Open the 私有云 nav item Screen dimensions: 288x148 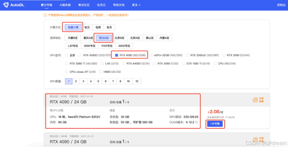(101, 5)
